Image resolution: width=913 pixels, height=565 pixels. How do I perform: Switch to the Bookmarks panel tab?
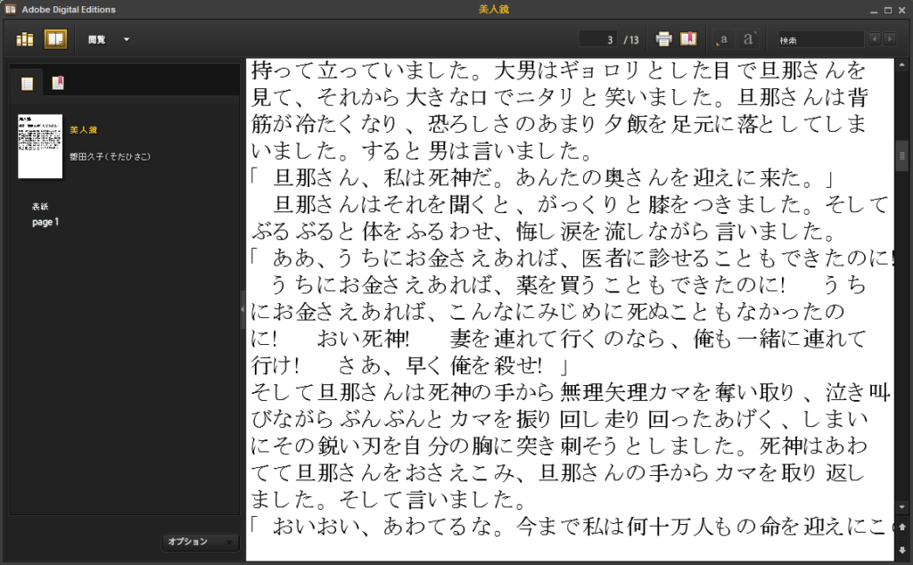[x=58, y=84]
